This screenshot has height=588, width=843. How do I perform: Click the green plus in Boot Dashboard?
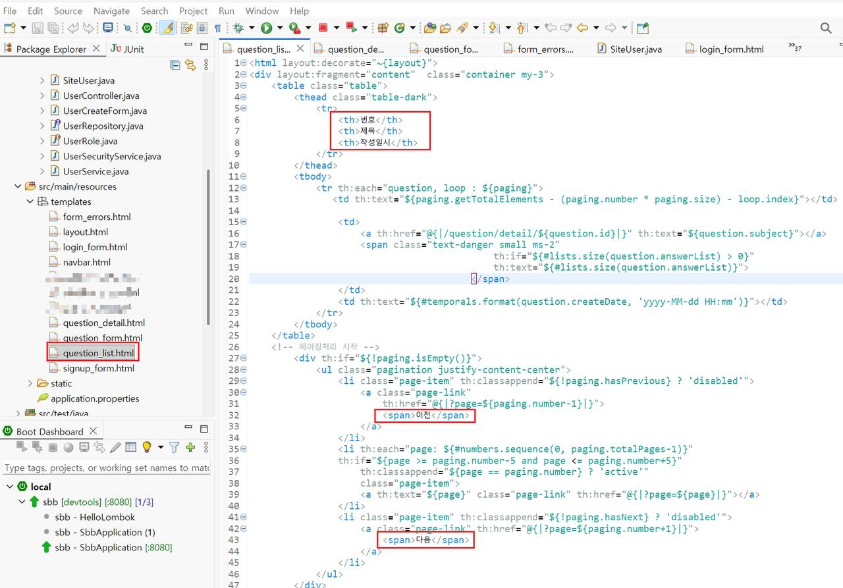coord(190,448)
